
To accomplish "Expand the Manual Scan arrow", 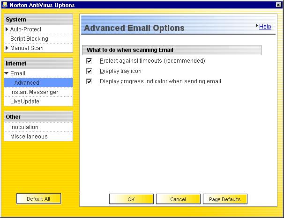I will 7,48.
